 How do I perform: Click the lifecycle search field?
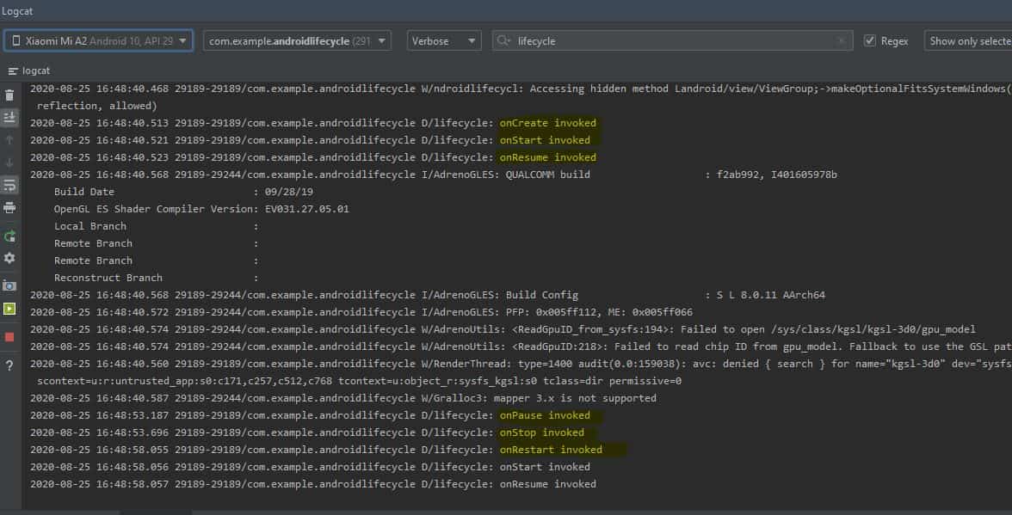(x=671, y=40)
